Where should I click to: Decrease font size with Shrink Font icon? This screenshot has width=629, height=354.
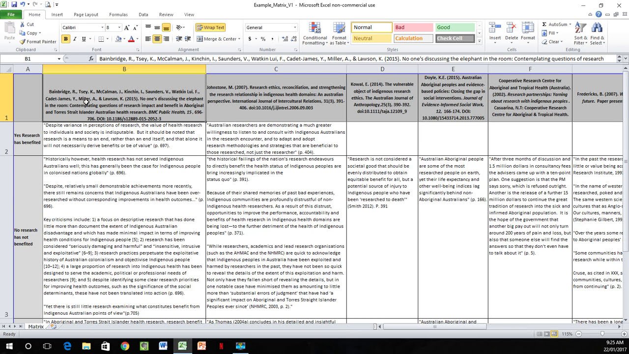tap(136, 28)
